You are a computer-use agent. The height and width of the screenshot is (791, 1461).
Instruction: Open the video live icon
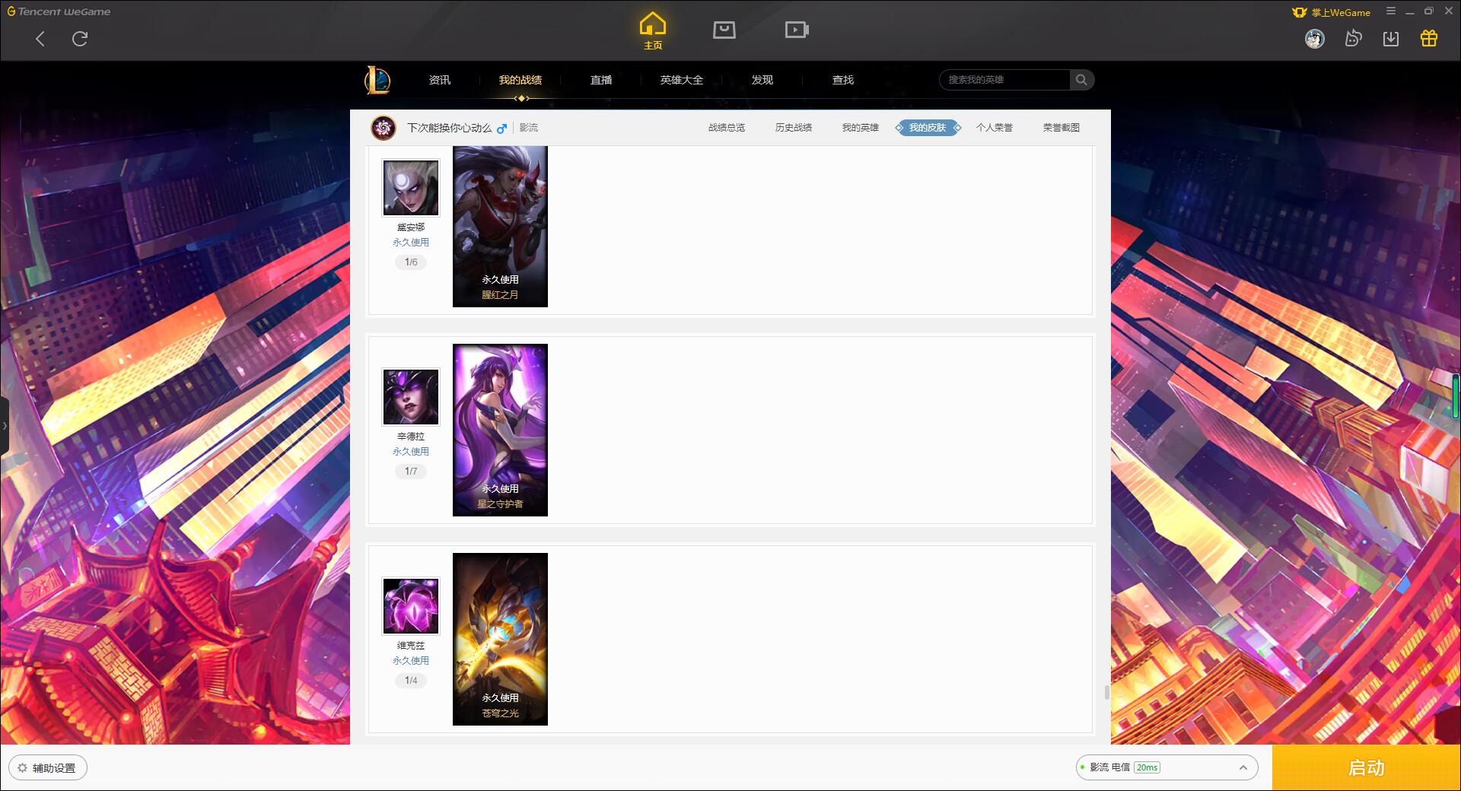coord(797,30)
